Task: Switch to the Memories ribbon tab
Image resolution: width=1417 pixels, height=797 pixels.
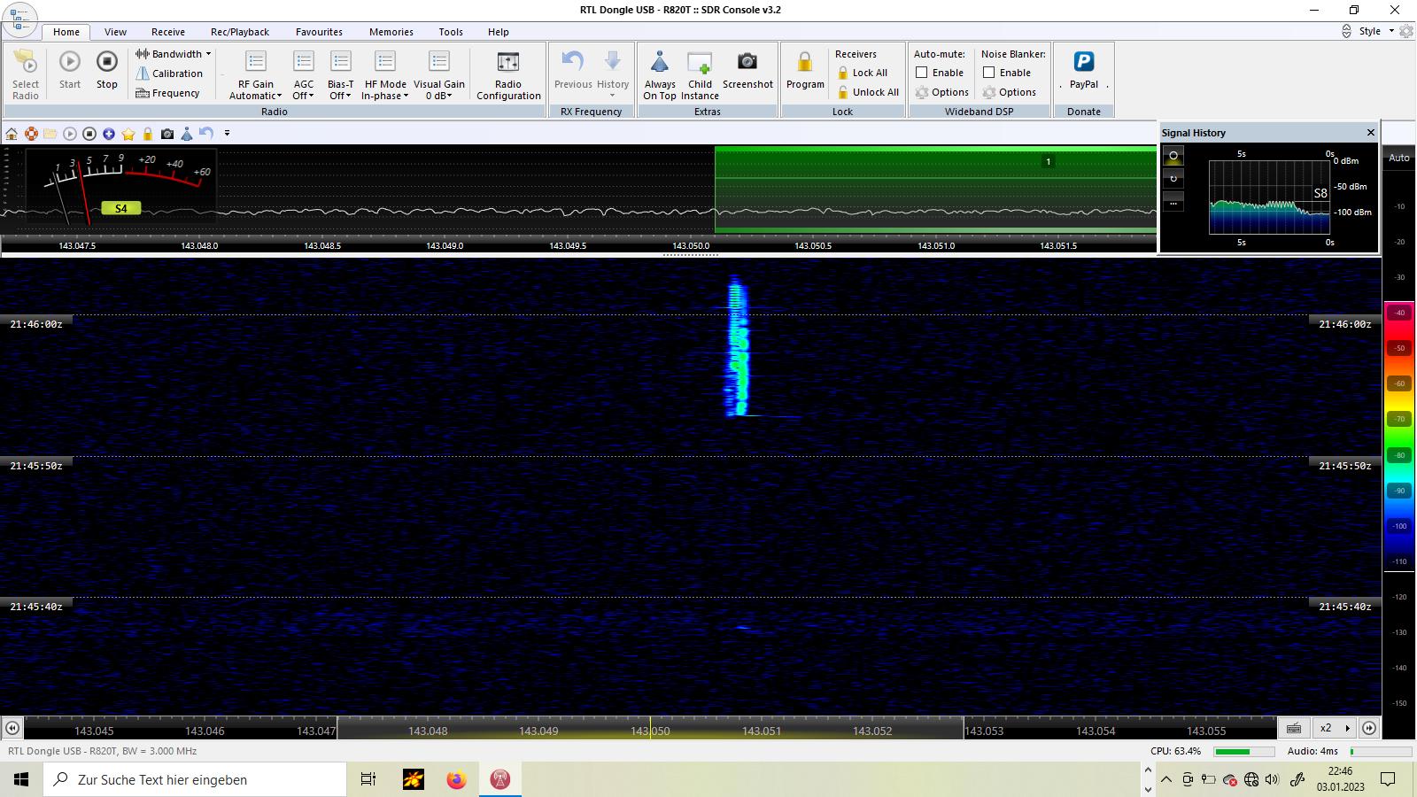Action: pyautogui.click(x=391, y=32)
